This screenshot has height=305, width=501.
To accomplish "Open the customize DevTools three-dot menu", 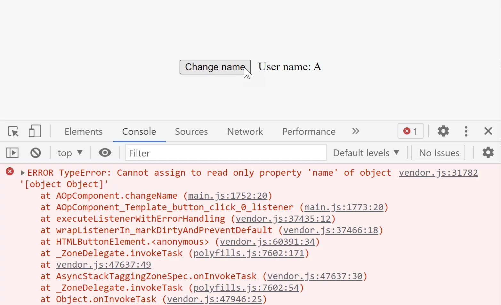I will [466, 131].
